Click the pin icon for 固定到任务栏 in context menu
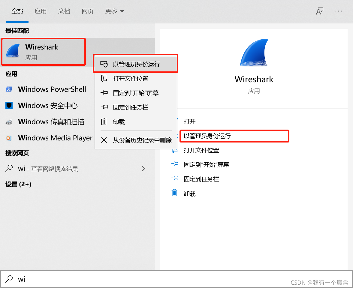Viewport: 353px width, 288px height. tap(104, 107)
